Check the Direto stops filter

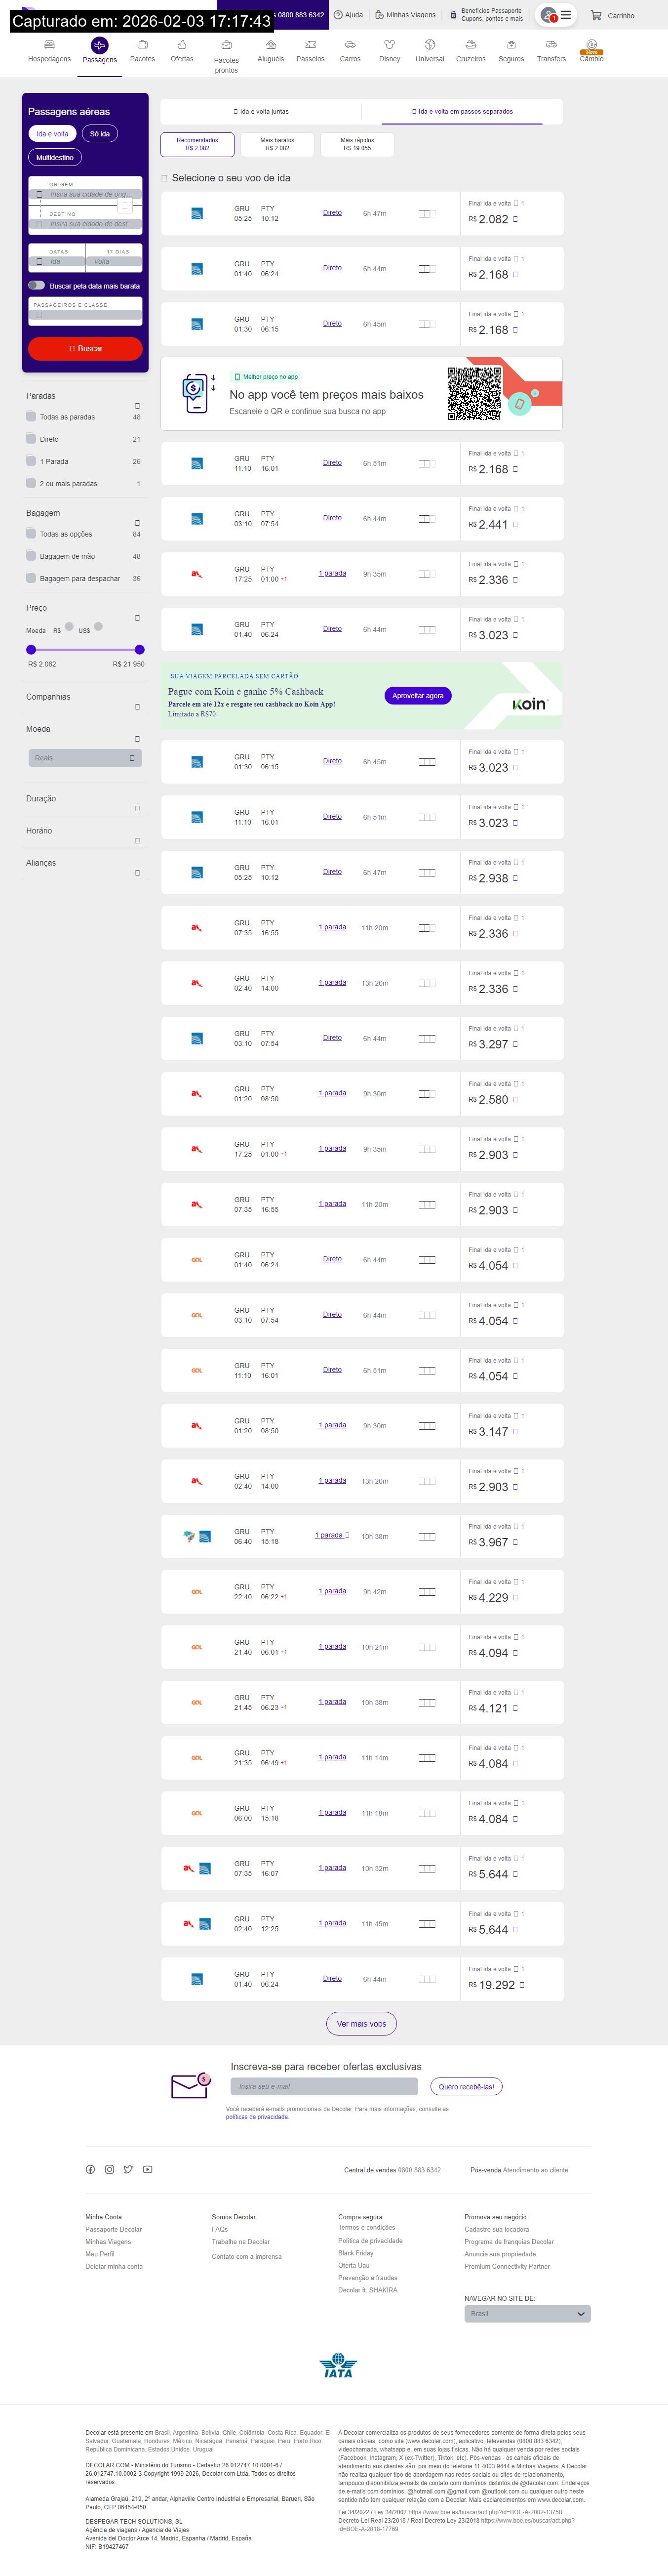(x=31, y=439)
